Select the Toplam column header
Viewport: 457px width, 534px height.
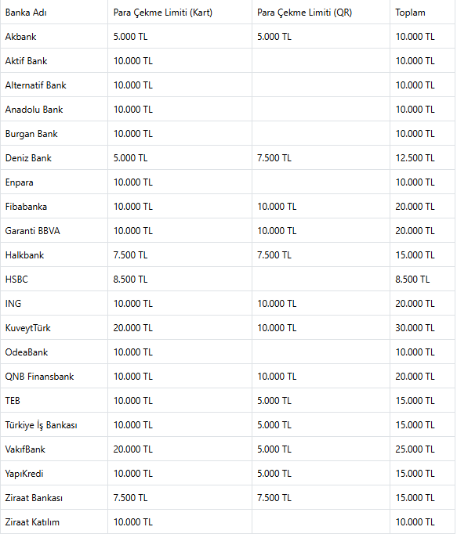click(410, 13)
